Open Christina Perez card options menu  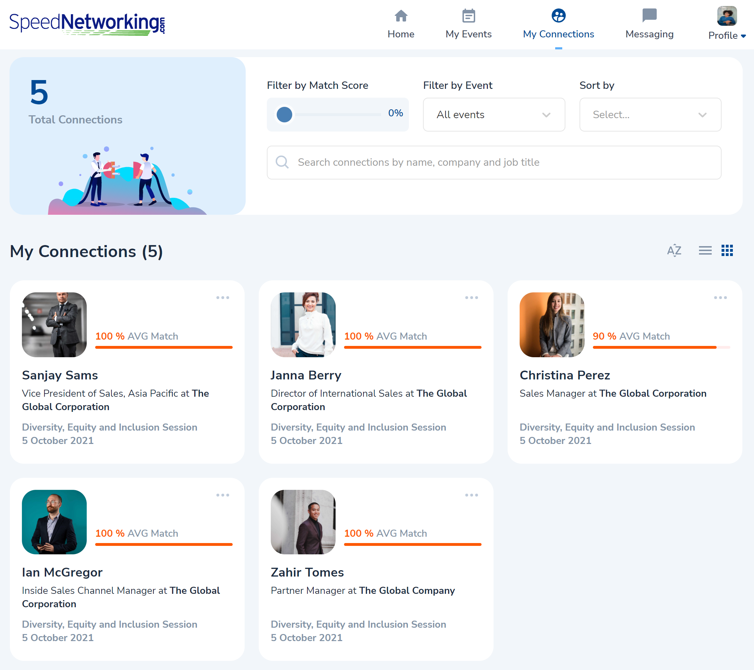[720, 297]
